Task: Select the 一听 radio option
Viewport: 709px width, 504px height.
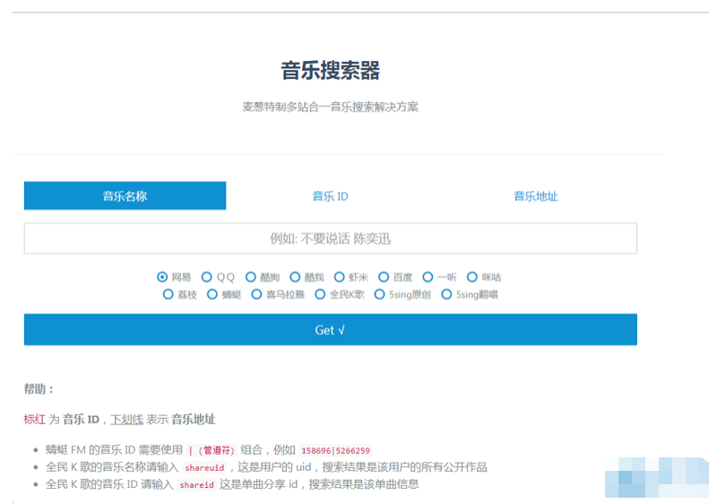Action: click(428, 277)
